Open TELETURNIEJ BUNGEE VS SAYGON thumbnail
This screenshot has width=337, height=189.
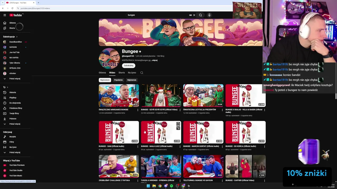point(203,166)
